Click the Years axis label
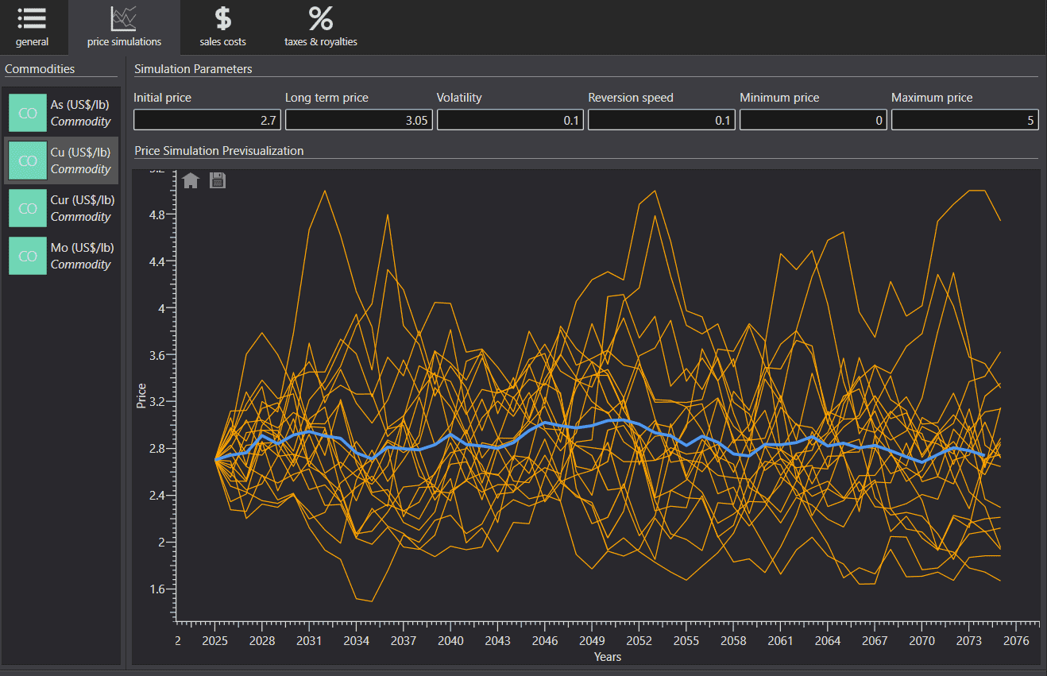 click(608, 657)
